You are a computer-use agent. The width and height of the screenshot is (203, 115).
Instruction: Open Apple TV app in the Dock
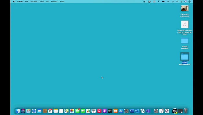point(110,111)
